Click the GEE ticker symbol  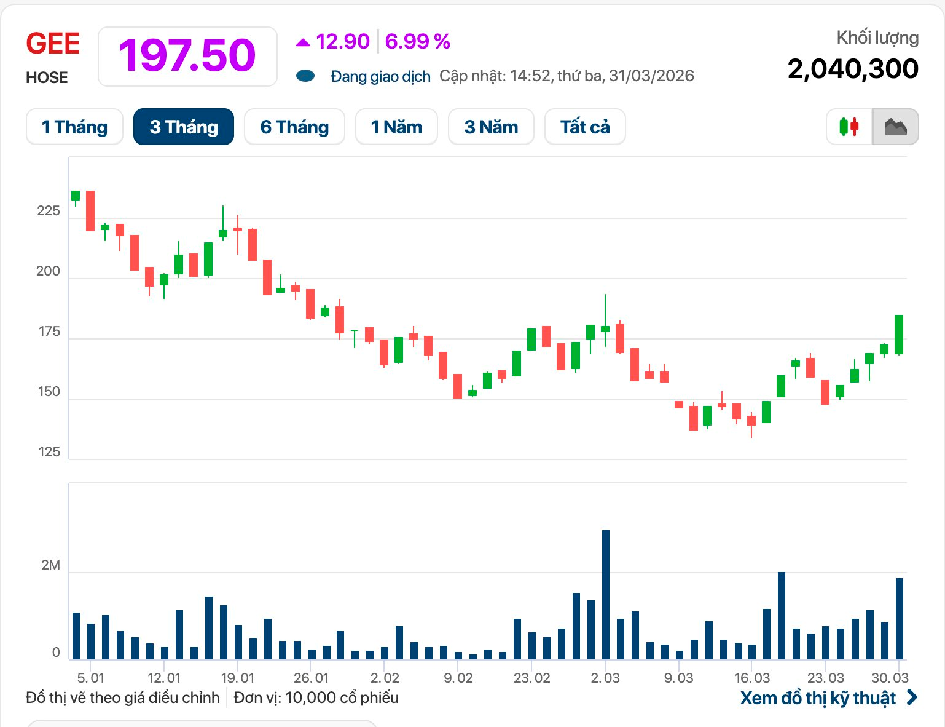click(53, 44)
